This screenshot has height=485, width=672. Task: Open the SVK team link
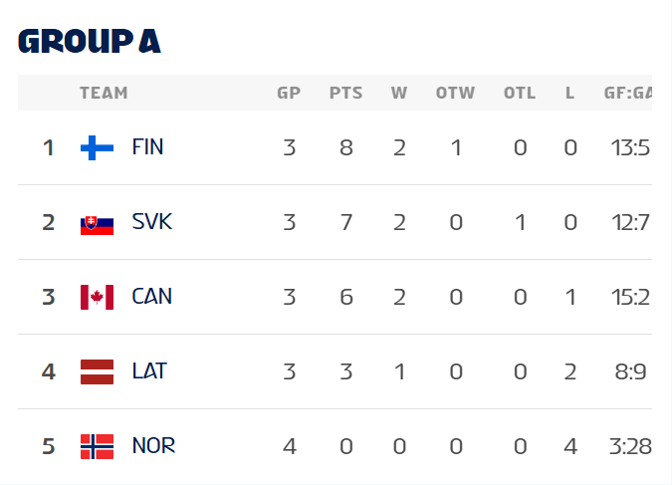pos(151,222)
